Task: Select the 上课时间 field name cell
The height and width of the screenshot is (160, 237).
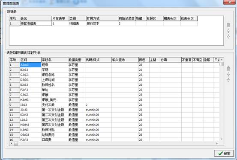Action: [x=54, y=80]
